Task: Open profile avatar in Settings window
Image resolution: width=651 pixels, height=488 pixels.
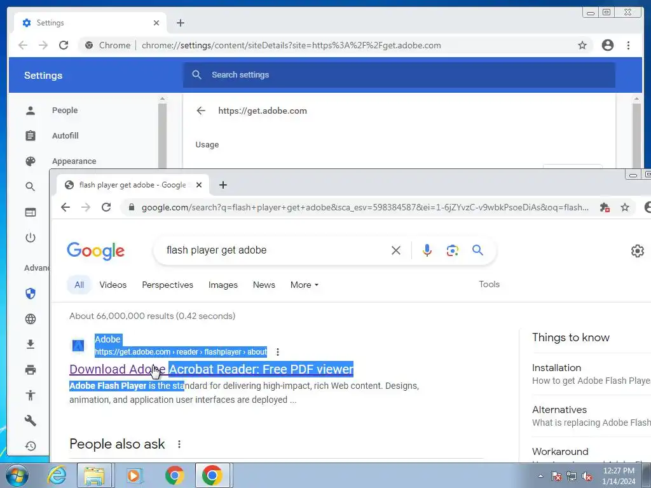Action: 607,45
